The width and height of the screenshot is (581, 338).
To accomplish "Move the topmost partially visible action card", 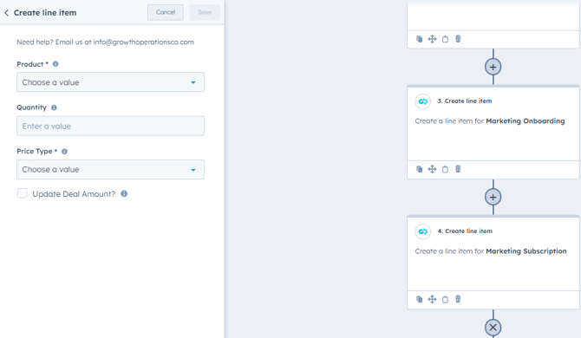I will click(432, 39).
